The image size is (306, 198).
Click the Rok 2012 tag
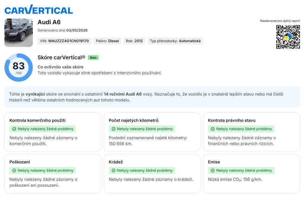tap(134, 41)
